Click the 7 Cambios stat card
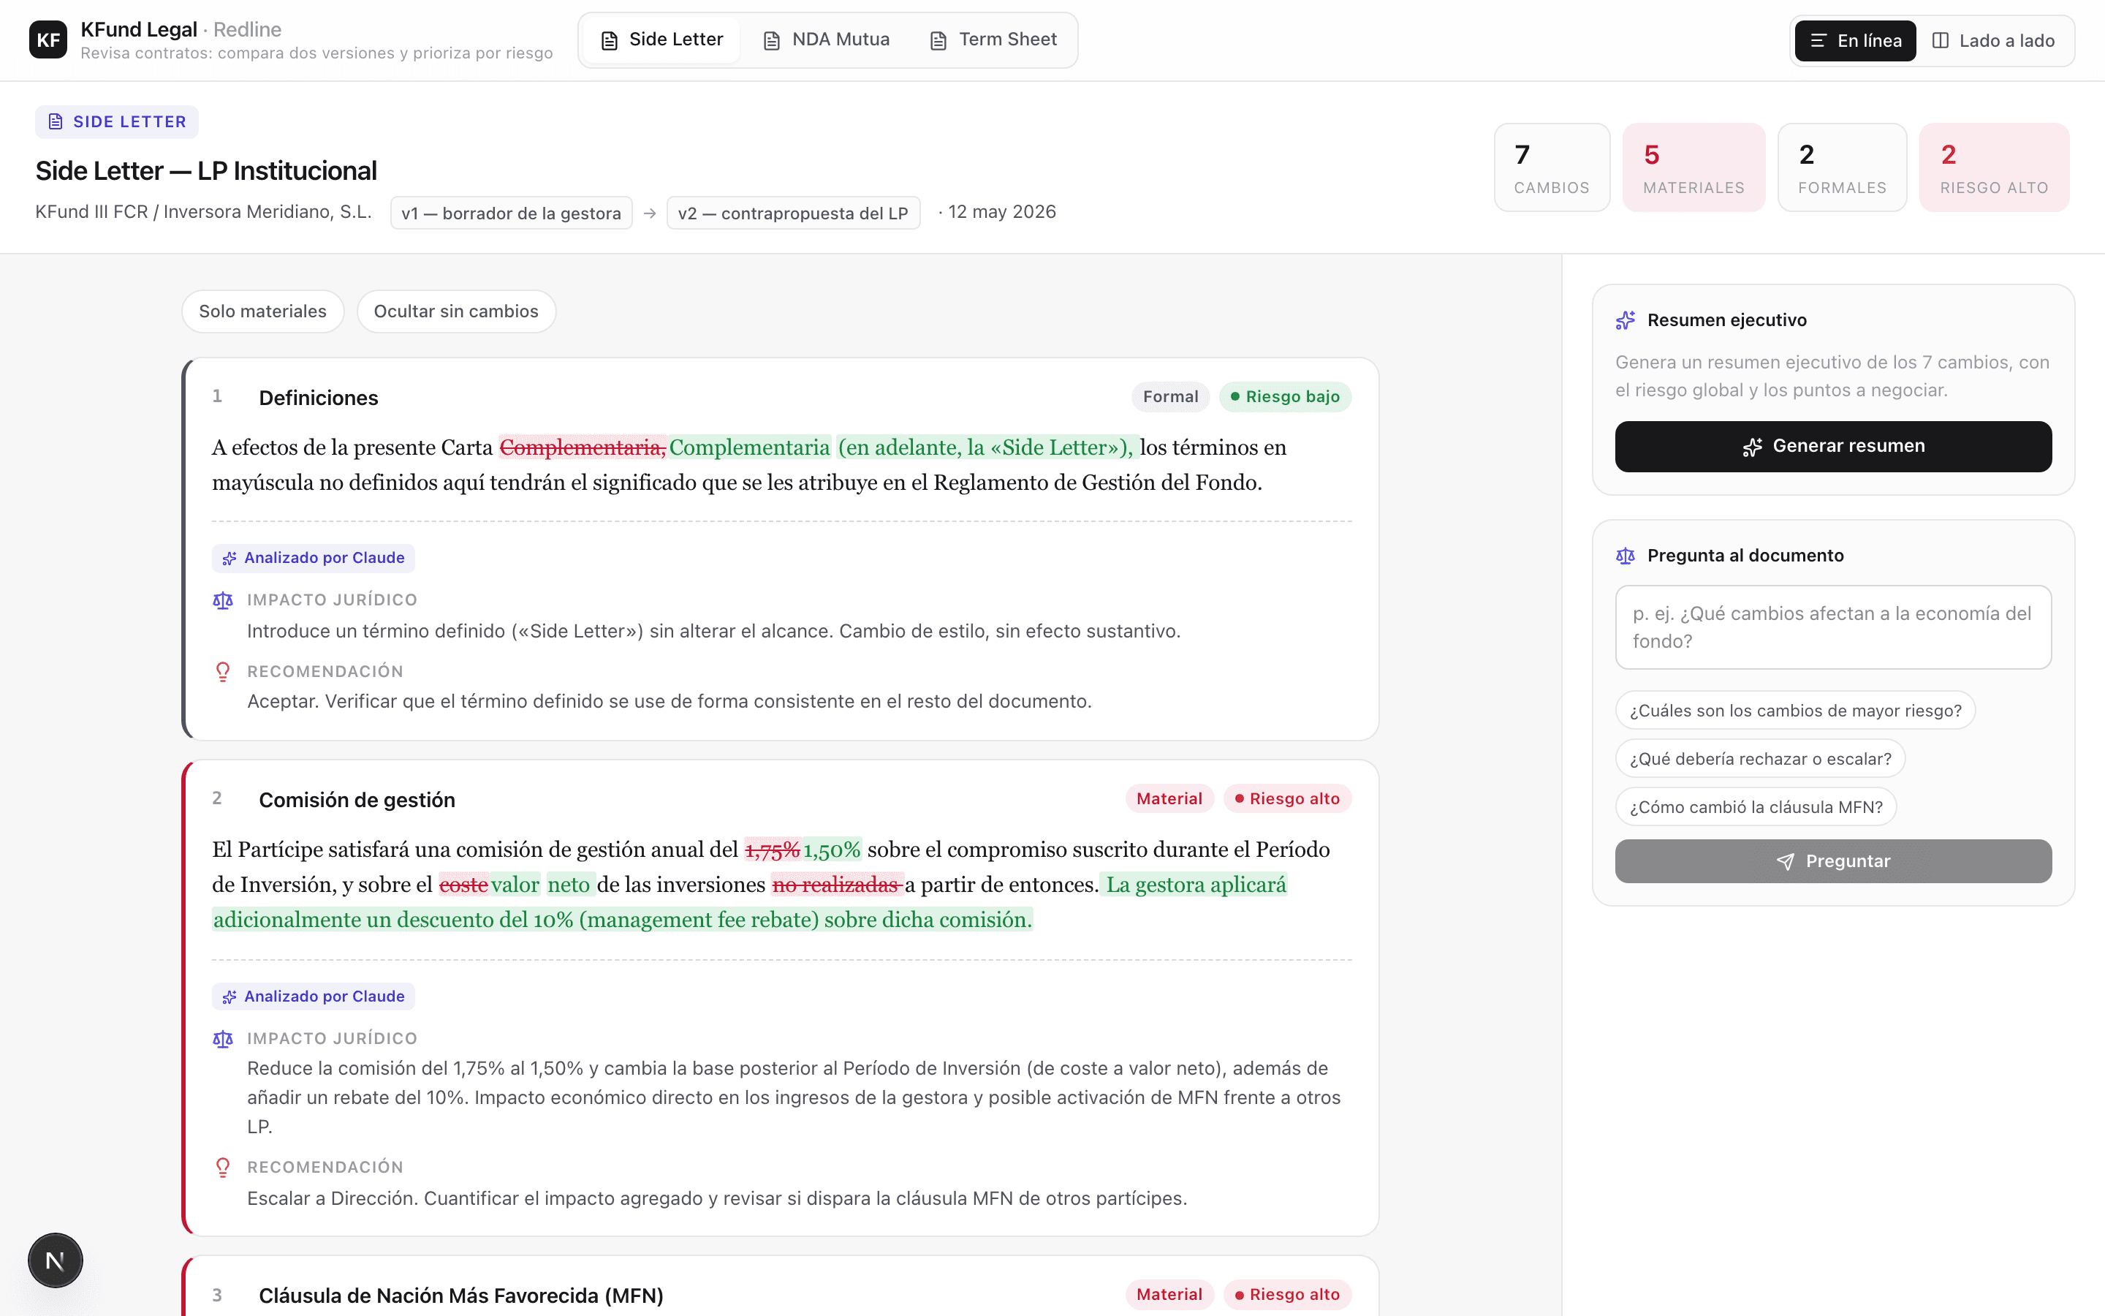 tap(1552, 167)
